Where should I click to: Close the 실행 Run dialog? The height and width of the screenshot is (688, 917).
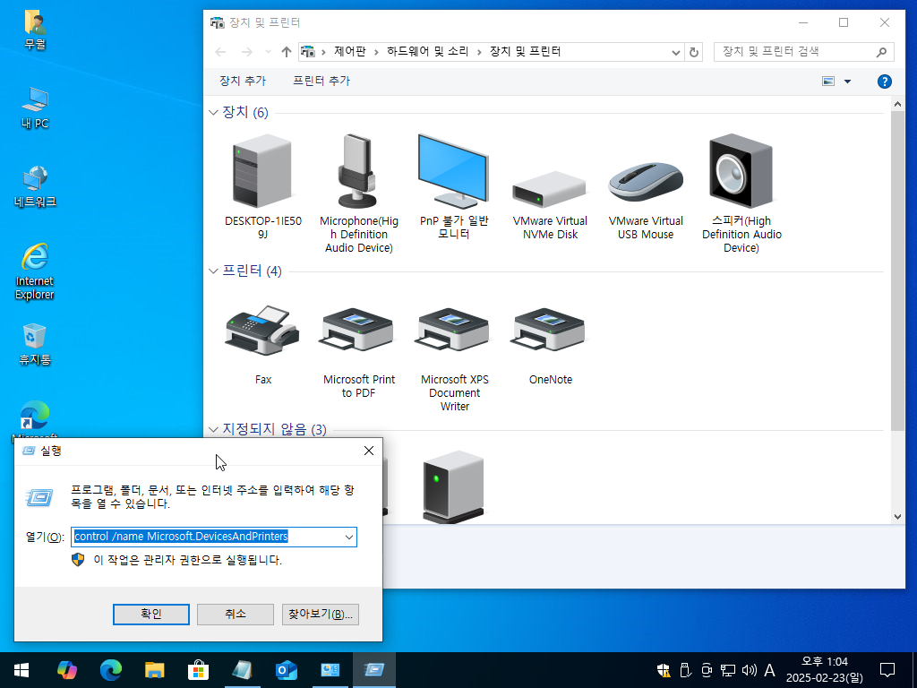point(368,451)
